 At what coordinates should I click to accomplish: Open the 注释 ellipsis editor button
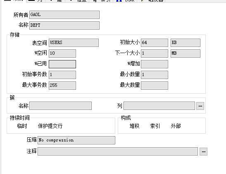click(203, 151)
